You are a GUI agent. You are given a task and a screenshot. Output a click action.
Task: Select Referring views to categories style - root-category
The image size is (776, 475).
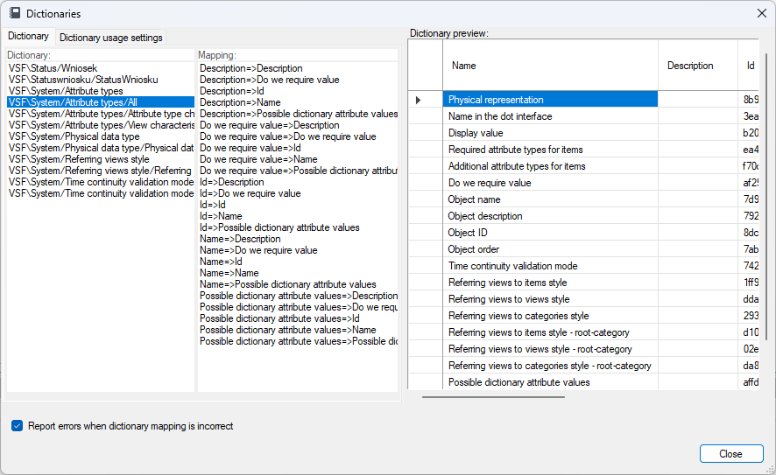pos(550,366)
